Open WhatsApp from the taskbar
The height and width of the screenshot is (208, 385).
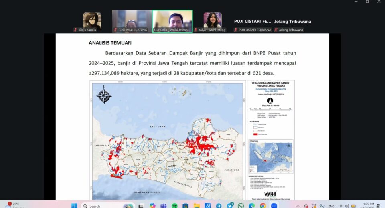tap(241, 206)
